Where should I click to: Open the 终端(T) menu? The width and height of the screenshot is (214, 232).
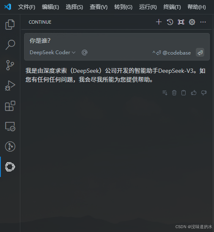(x=172, y=7)
